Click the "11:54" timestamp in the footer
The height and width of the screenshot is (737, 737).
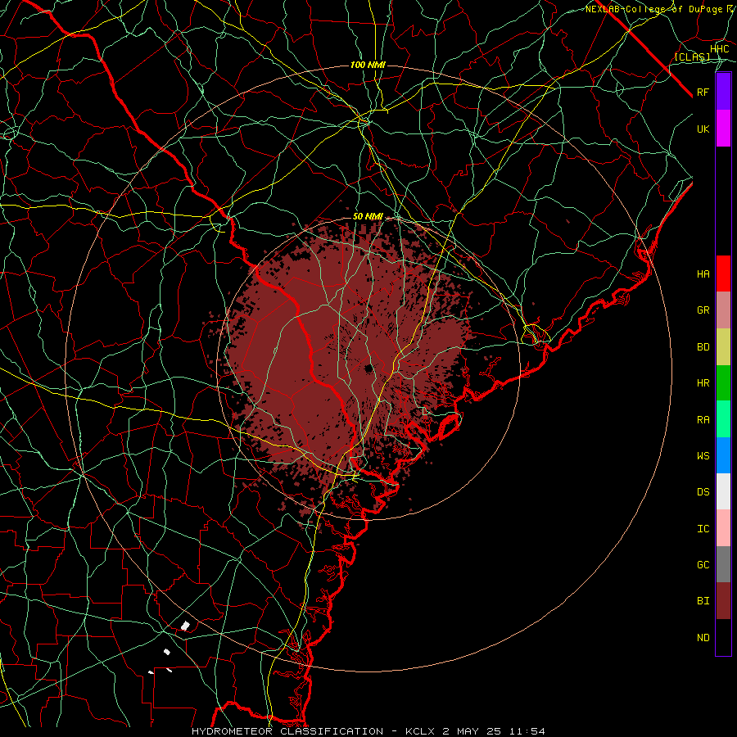coord(527,731)
